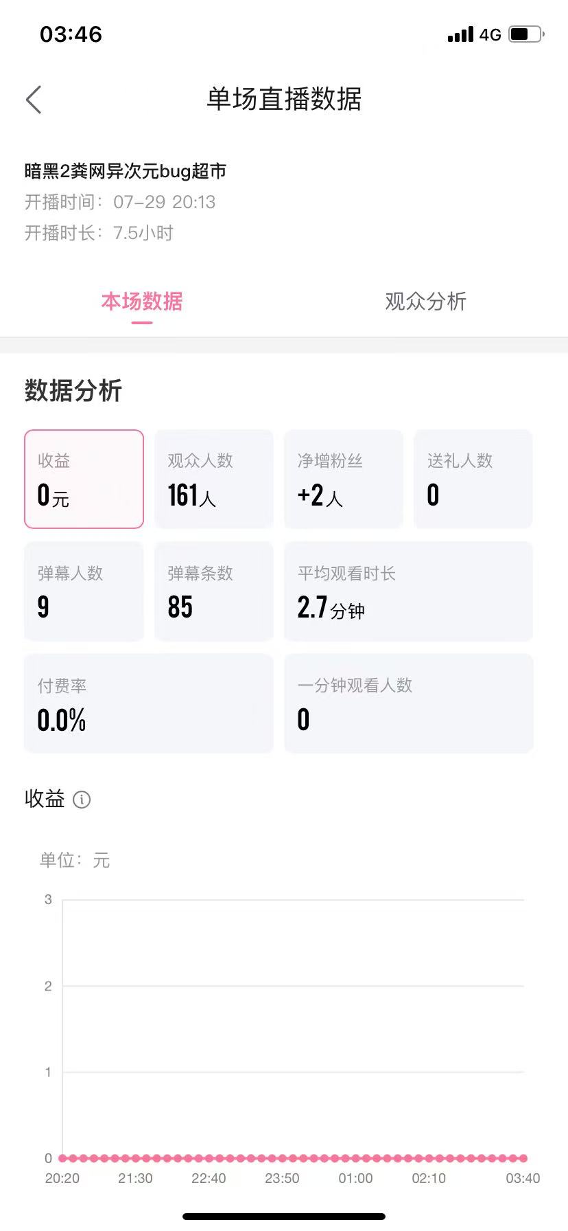Select the 观众人数 metric card
The width and height of the screenshot is (568, 1231).
pyautogui.click(x=214, y=479)
